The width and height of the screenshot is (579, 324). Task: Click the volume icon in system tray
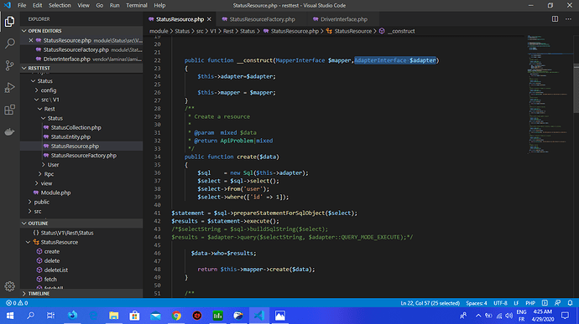pos(509,316)
